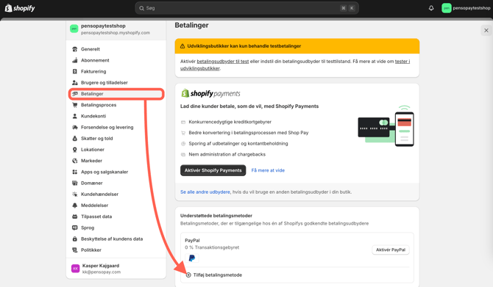Click the warning triangle icon in banner
Screen dimensions: 493x287
tap(182, 46)
